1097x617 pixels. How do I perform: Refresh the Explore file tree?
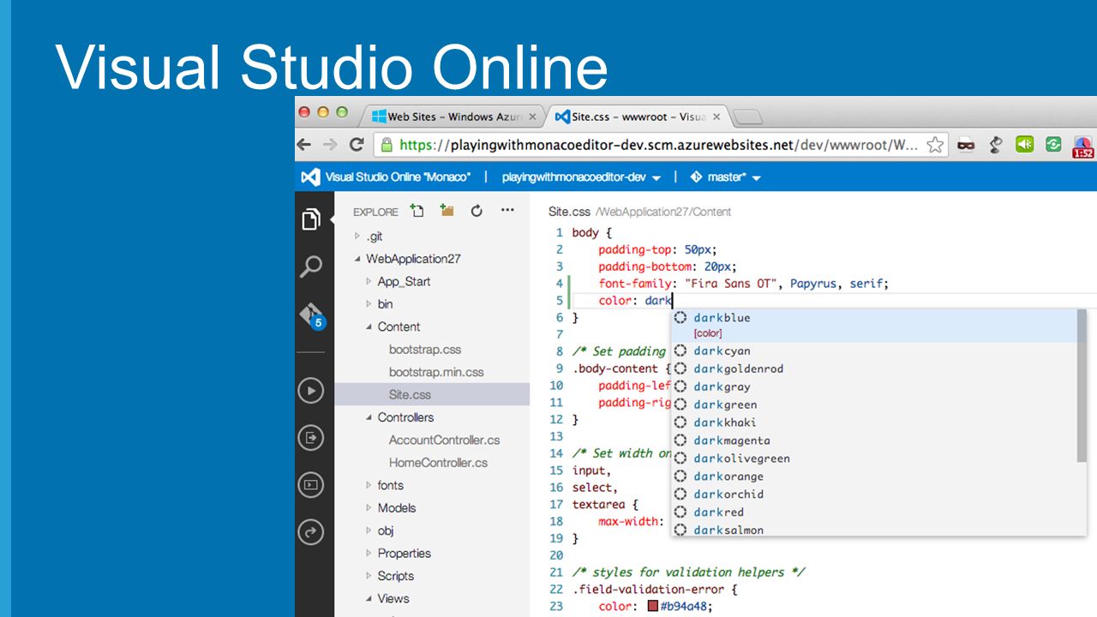477,211
